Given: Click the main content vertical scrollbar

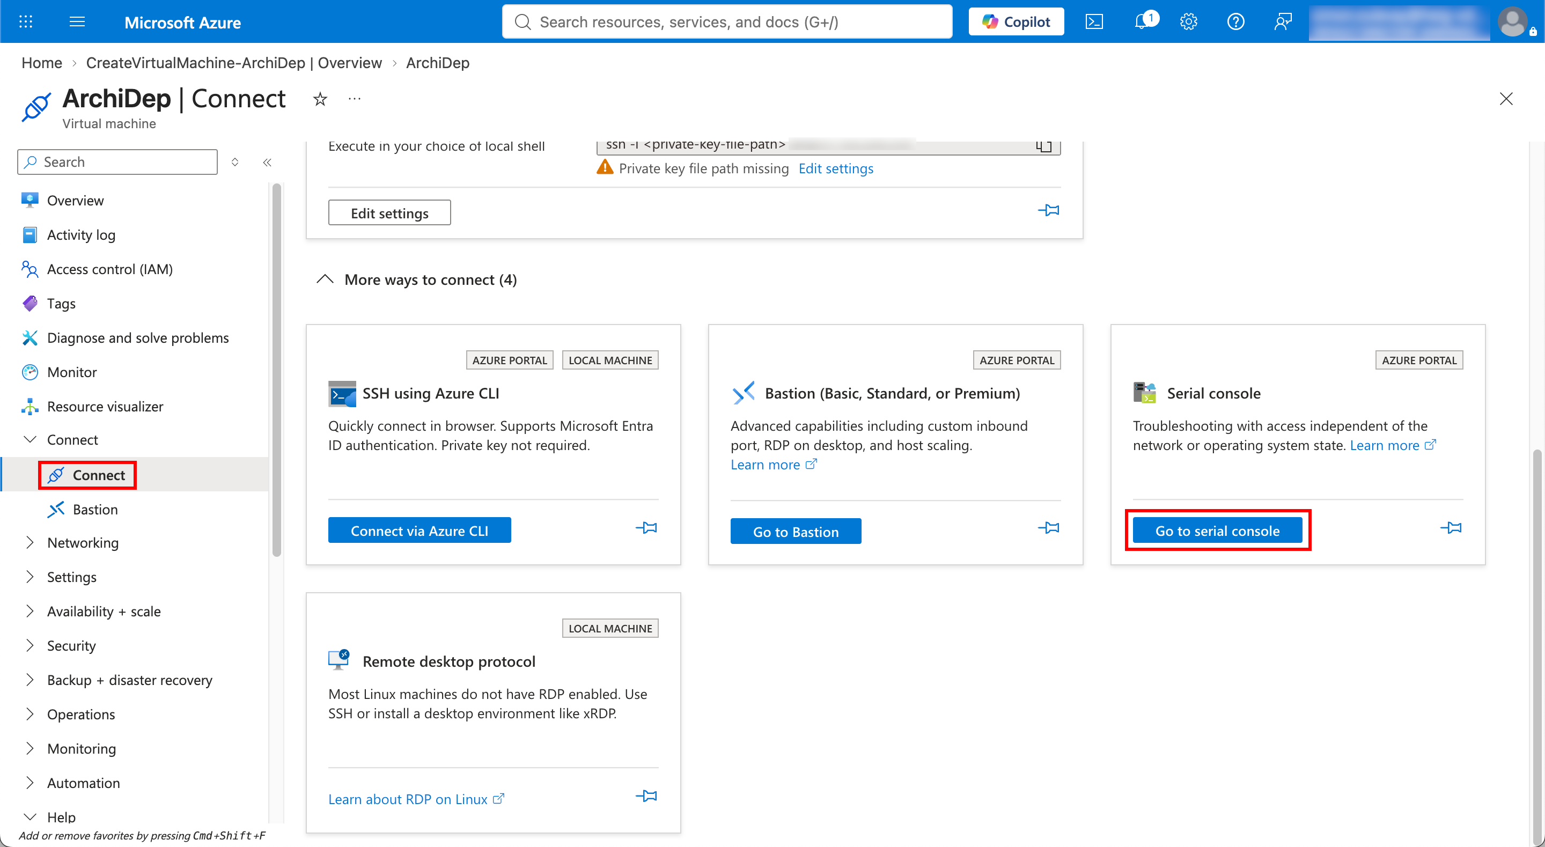Looking at the screenshot, I should [x=1537, y=648].
